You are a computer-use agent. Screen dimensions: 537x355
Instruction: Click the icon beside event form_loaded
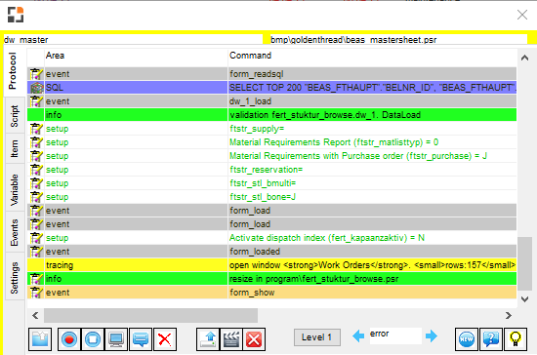[36, 252]
